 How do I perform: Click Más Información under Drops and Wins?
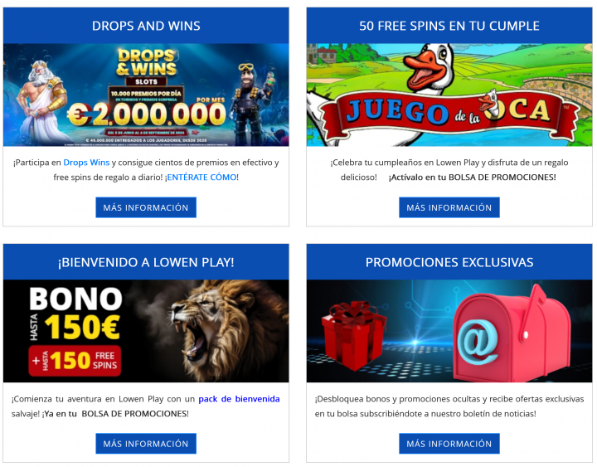pos(146,207)
